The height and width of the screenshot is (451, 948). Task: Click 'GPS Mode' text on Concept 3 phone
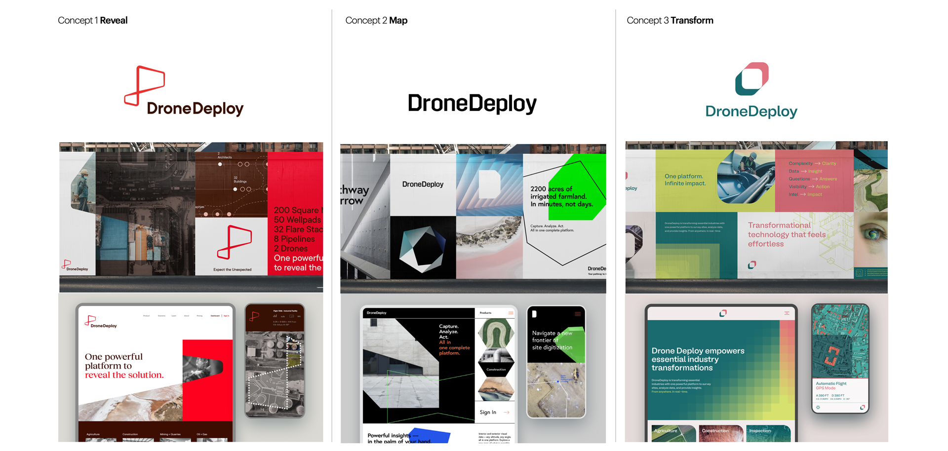pyautogui.click(x=826, y=388)
